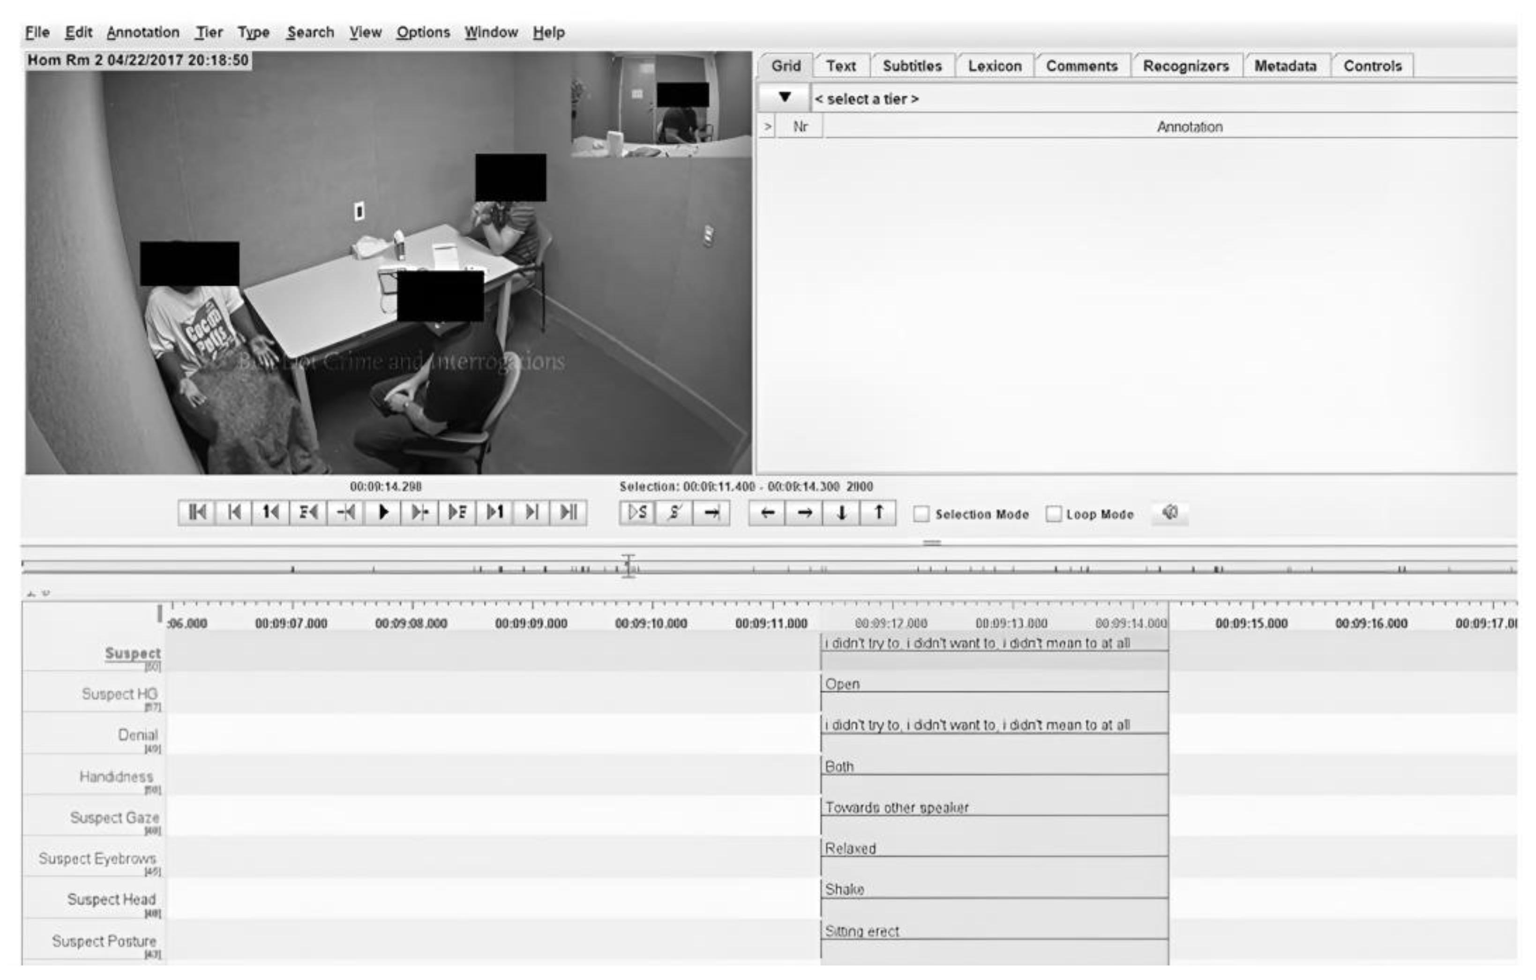Image resolution: width=1536 pixels, height=980 pixels.
Task: Go to end of media
Action: [569, 513]
